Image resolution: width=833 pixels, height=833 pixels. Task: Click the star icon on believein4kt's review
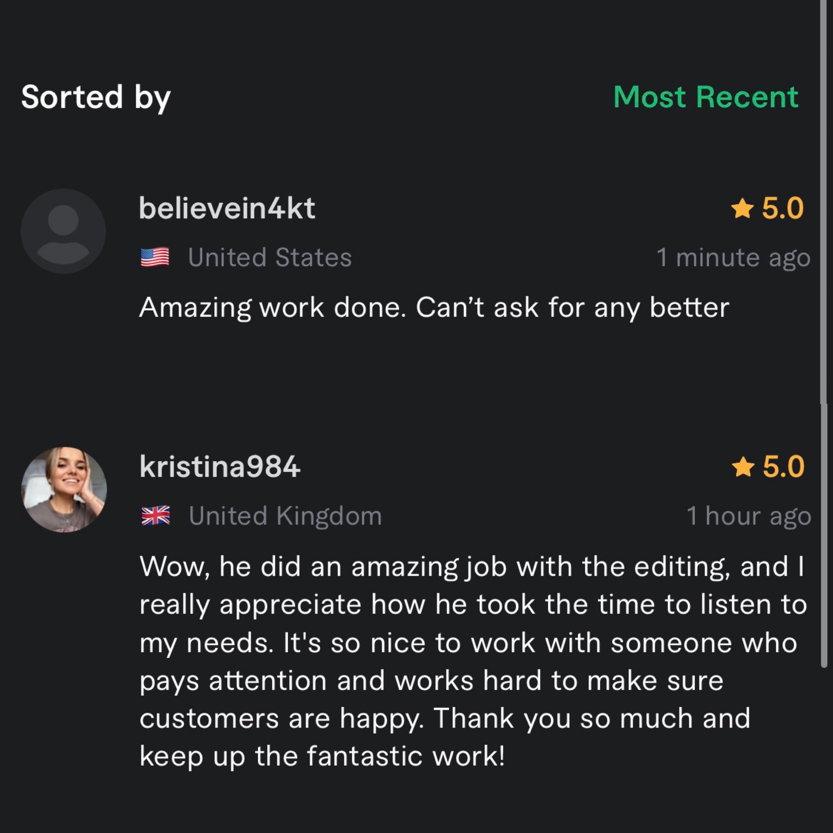pyautogui.click(x=742, y=209)
